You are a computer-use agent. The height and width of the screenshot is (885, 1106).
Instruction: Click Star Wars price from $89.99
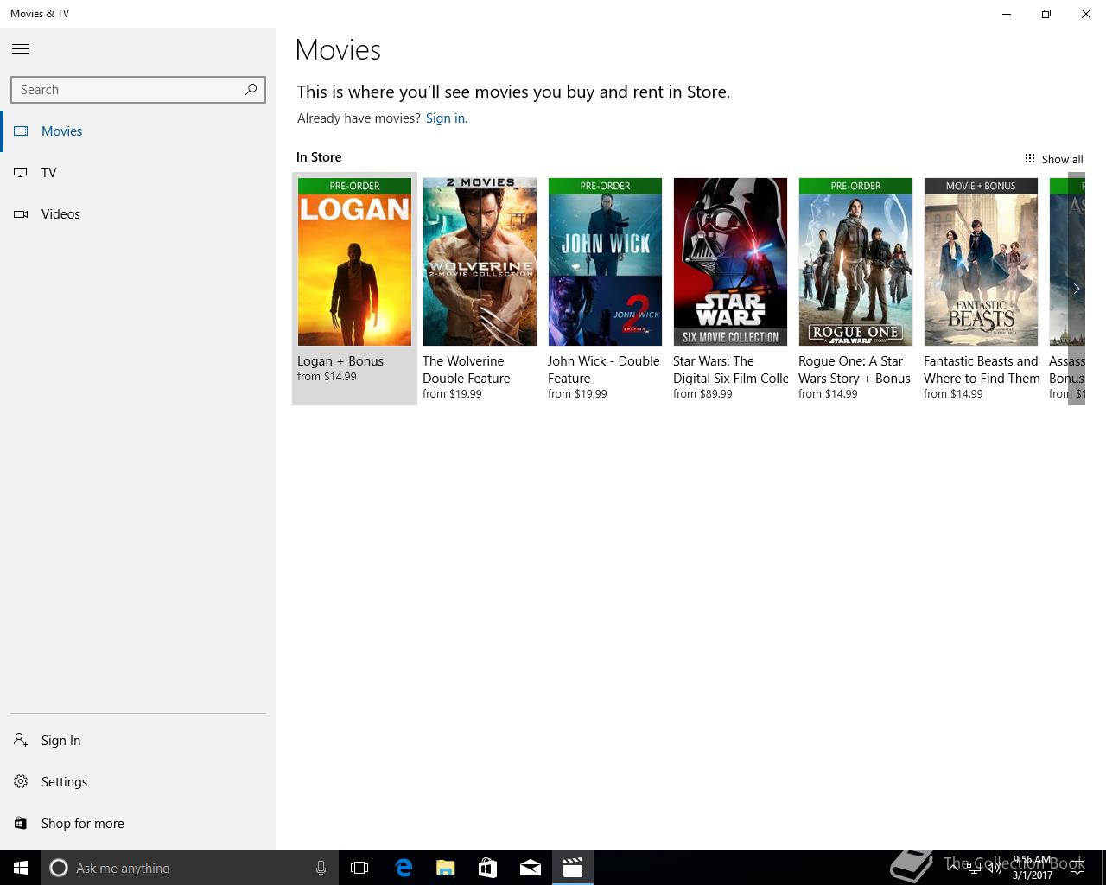click(702, 394)
